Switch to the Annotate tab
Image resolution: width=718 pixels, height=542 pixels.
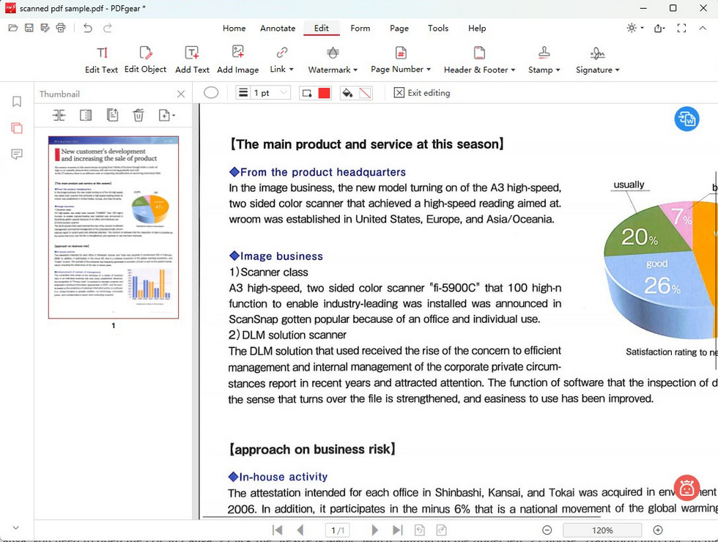[x=277, y=28]
